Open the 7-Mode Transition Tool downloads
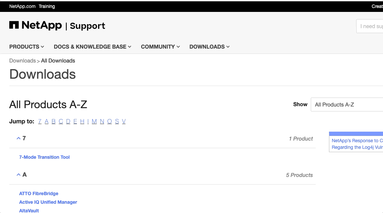 (44, 157)
